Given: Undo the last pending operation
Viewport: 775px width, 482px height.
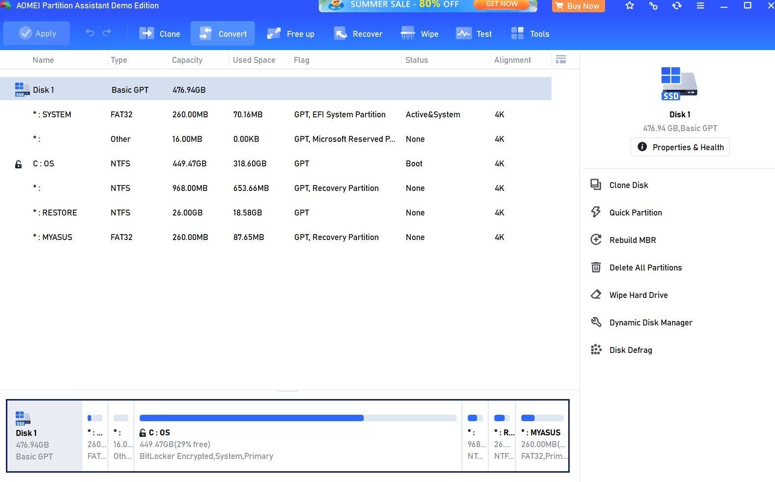Looking at the screenshot, I should tap(90, 33).
